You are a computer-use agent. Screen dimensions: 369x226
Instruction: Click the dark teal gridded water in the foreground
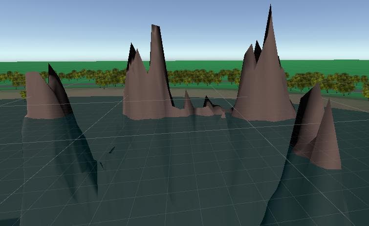165,176
